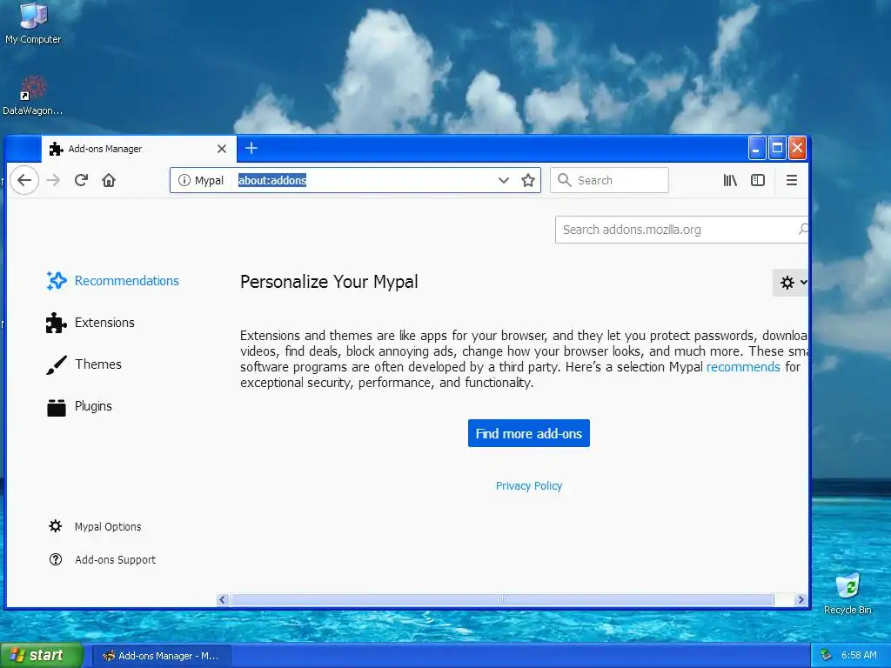Focus the toolbar Search field

(x=609, y=180)
